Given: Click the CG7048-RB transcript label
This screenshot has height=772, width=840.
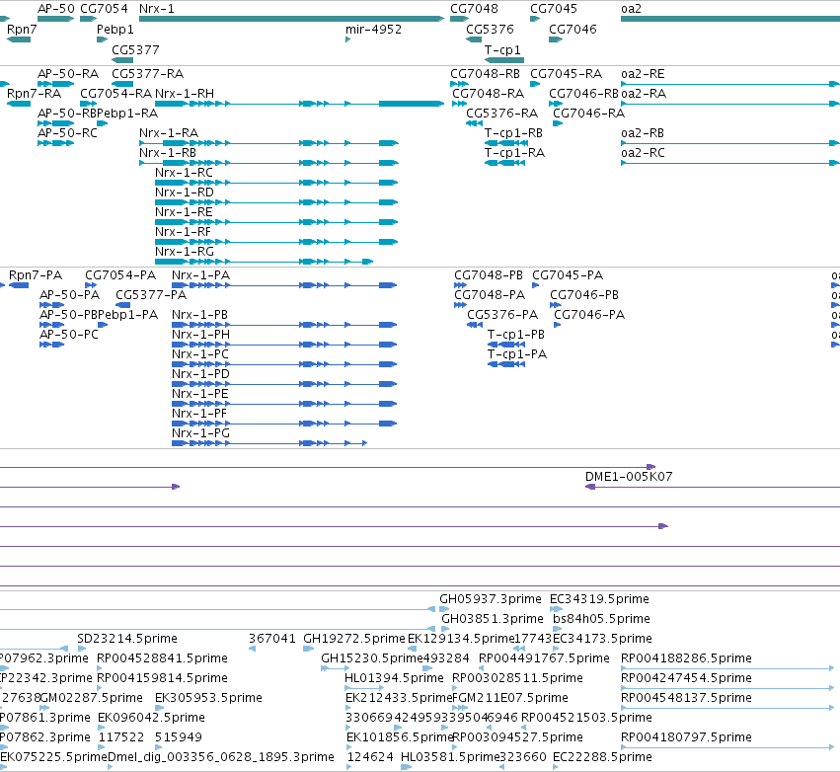Looking at the screenshot, I should [485, 74].
